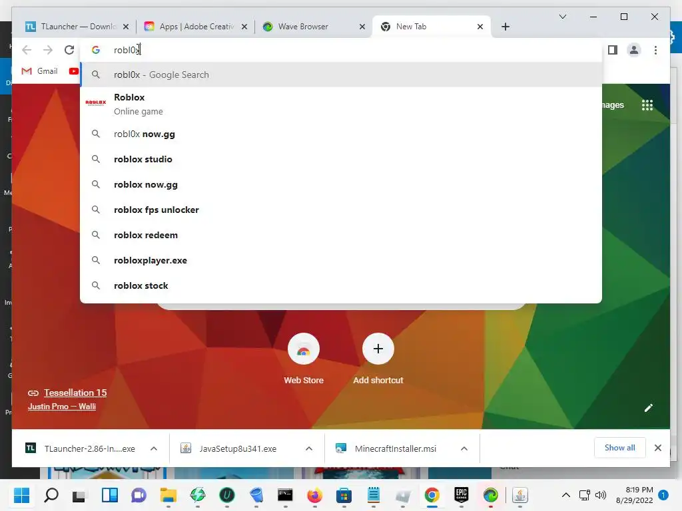The width and height of the screenshot is (682, 511).
Task: Show hidden system tray icons
Action: click(x=566, y=495)
